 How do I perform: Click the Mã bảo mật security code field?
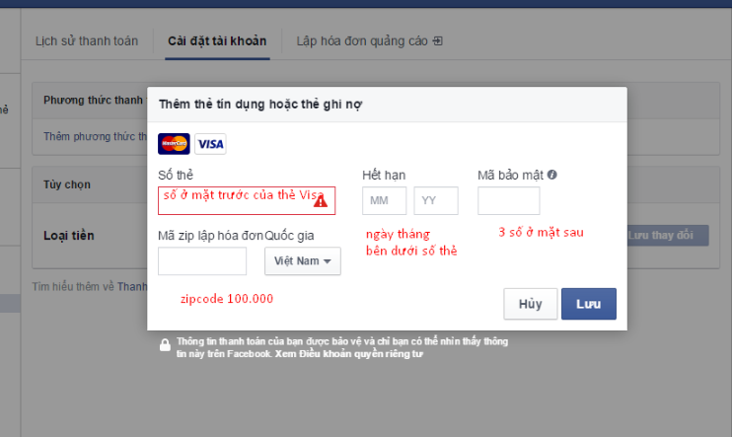coord(509,200)
